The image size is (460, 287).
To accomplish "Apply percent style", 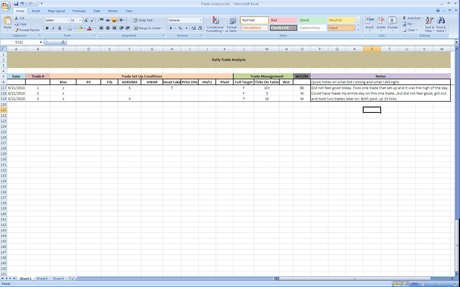I will coord(180,28).
